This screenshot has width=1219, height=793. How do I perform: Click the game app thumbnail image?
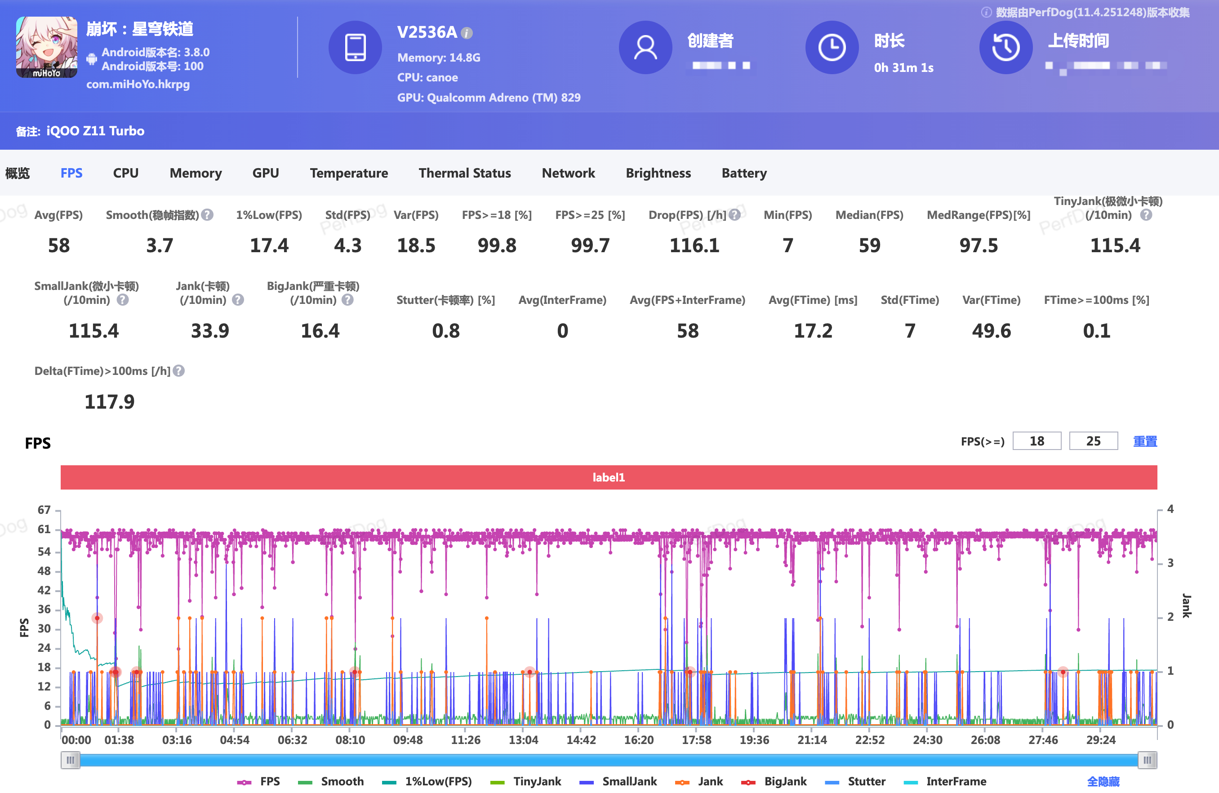pyautogui.click(x=47, y=47)
